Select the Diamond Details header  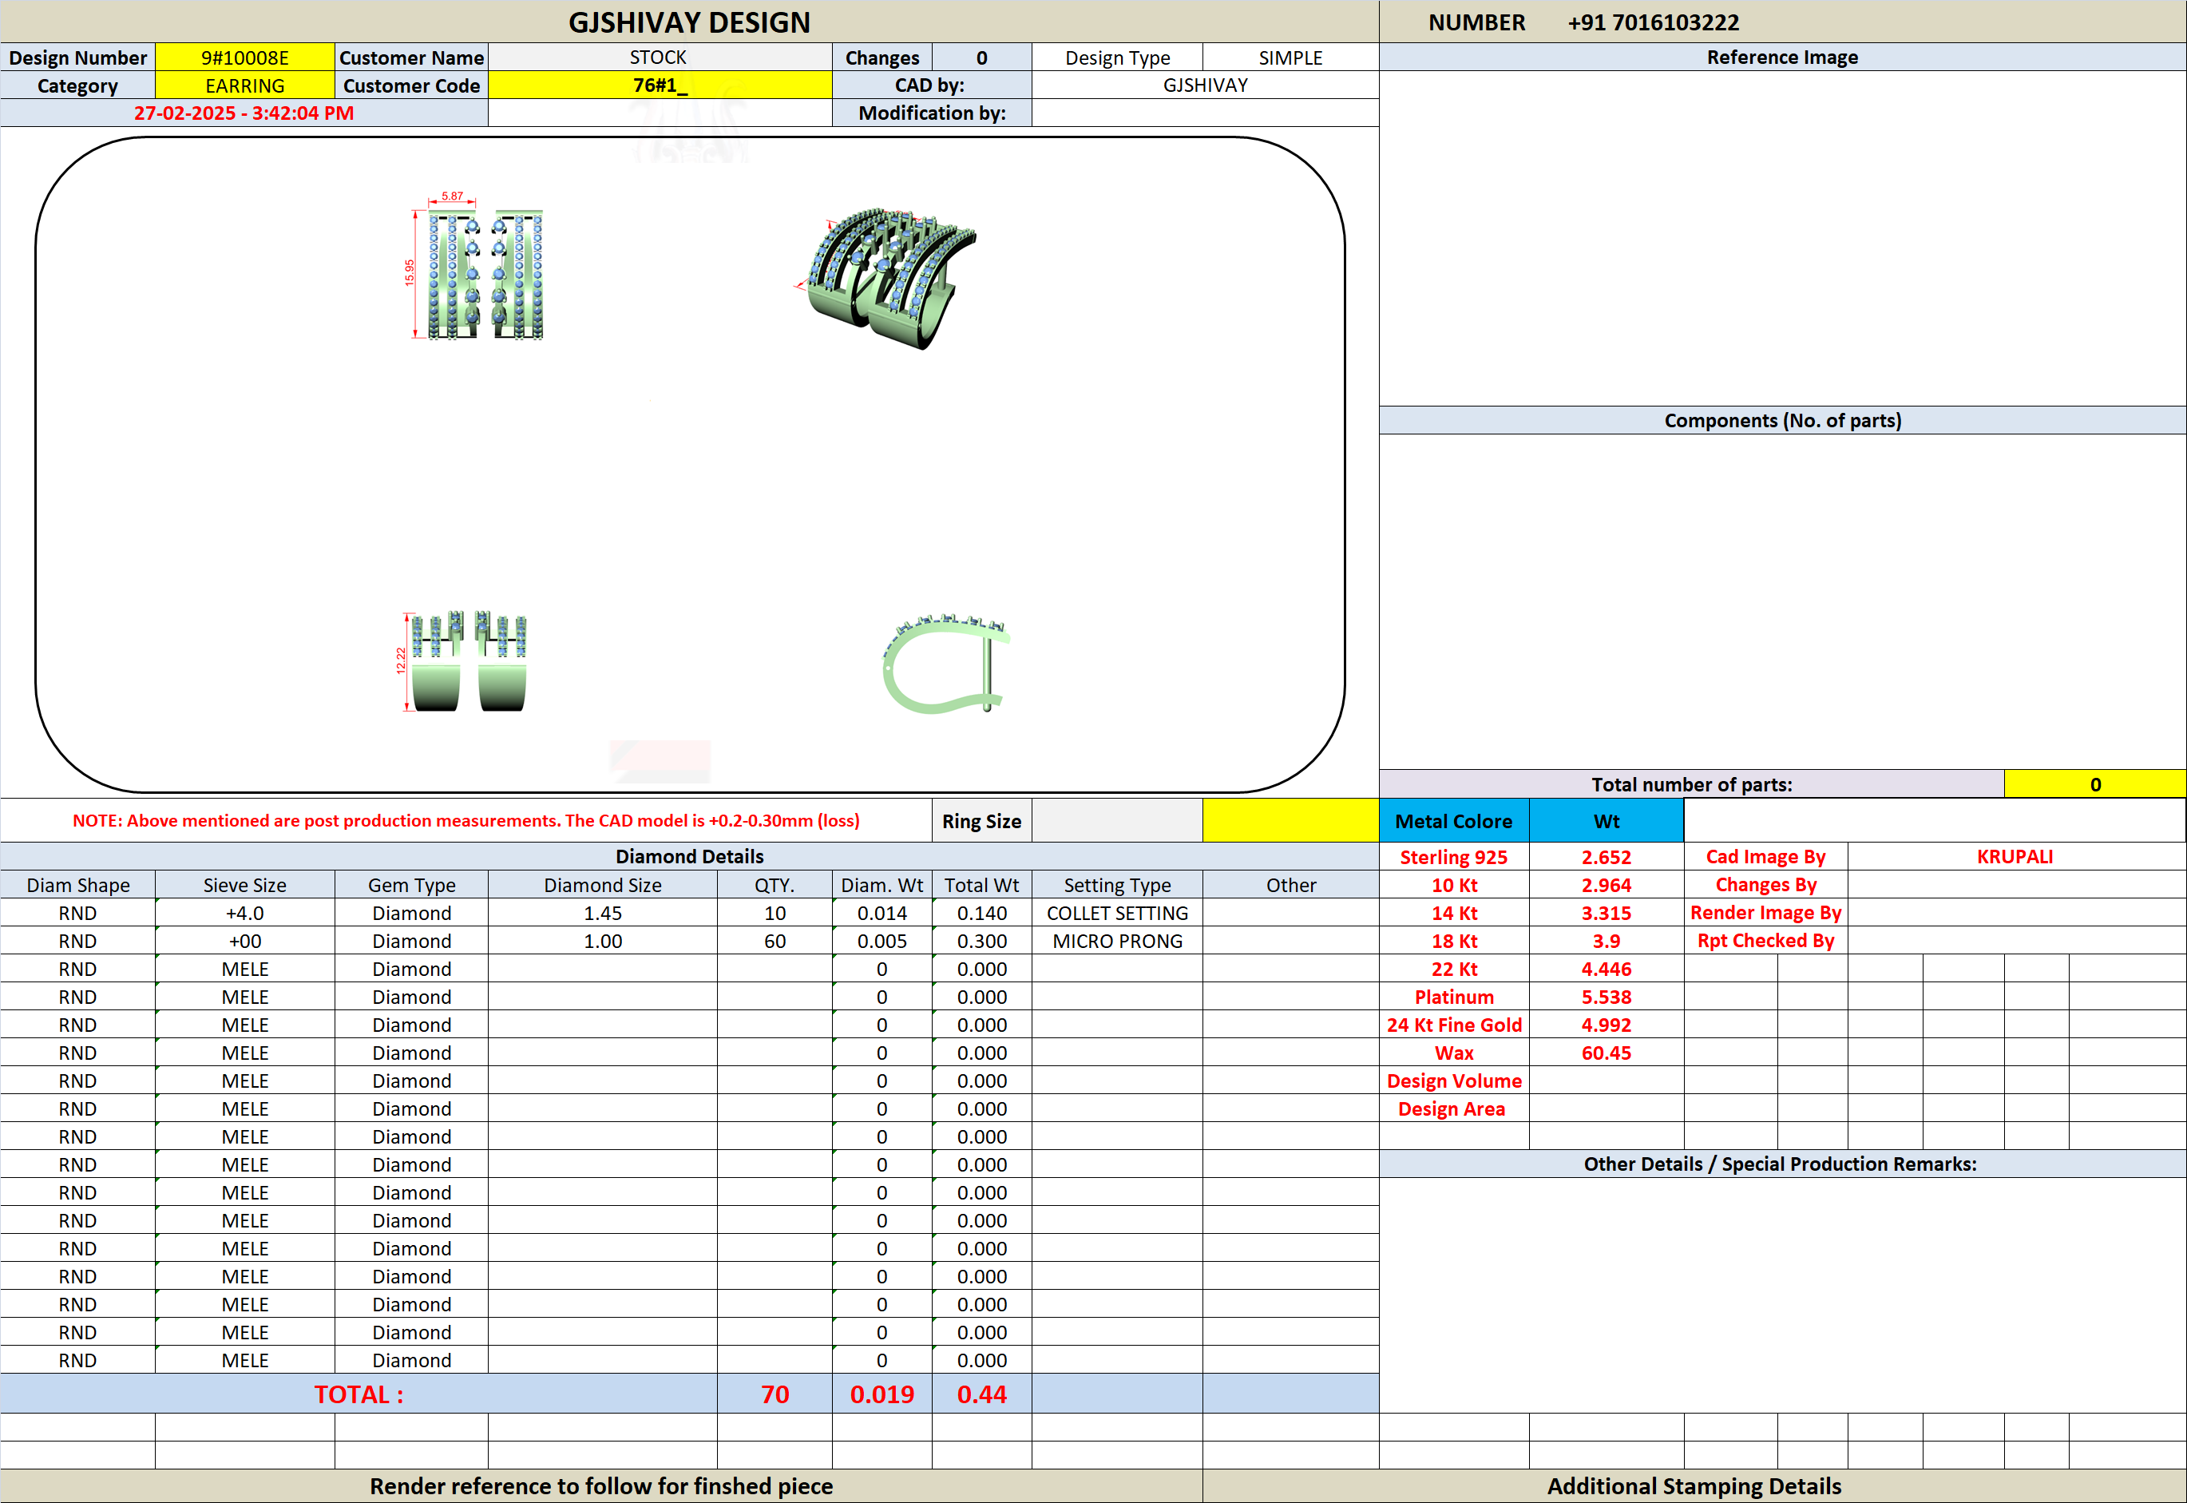pyautogui.click(x=689, y=856)
